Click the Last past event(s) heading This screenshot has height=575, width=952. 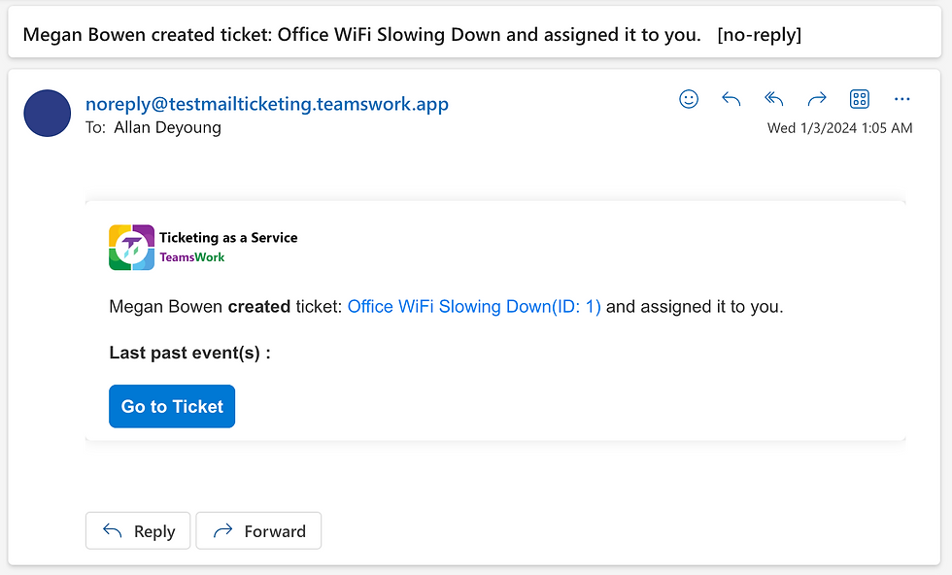[189, 354]
